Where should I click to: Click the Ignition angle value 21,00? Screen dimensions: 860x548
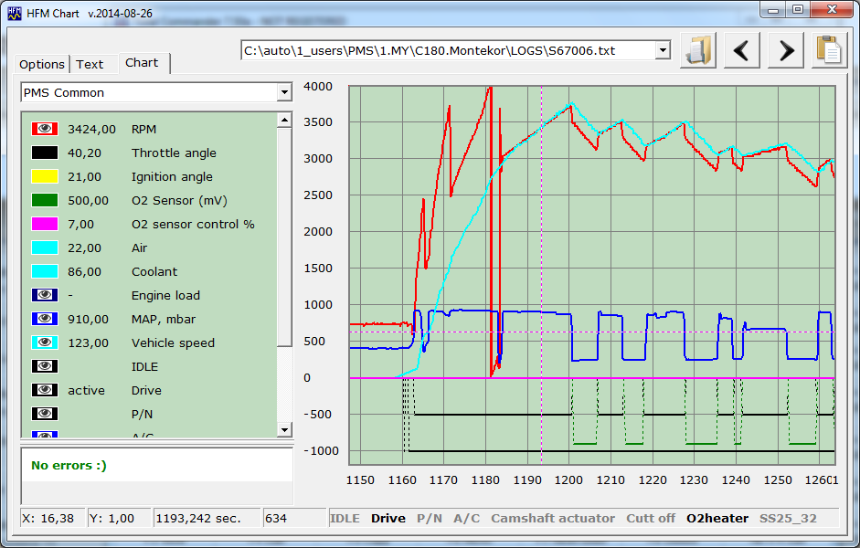84,177
